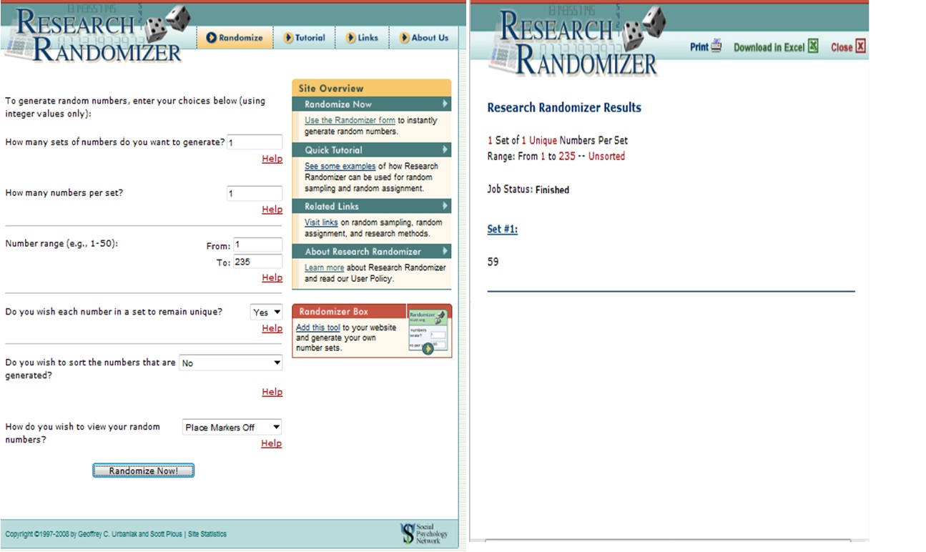The width and height of the screenshot is (926, 552).
Task: Click the Site Overview heading
Action: point(331,89)
